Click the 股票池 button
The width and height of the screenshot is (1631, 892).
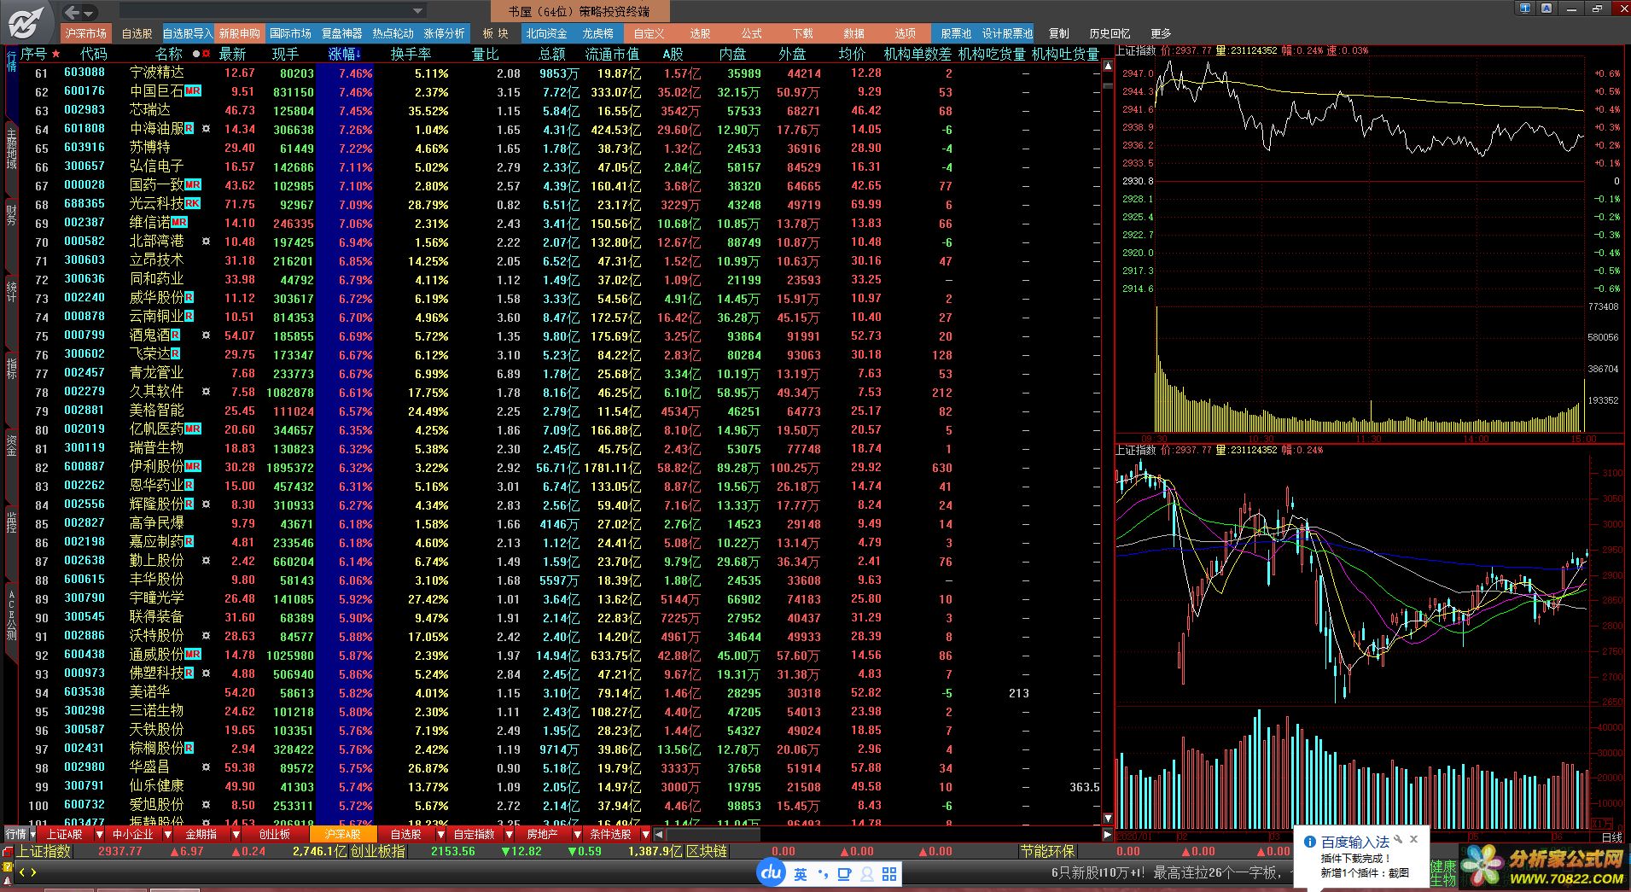(956, 33)
